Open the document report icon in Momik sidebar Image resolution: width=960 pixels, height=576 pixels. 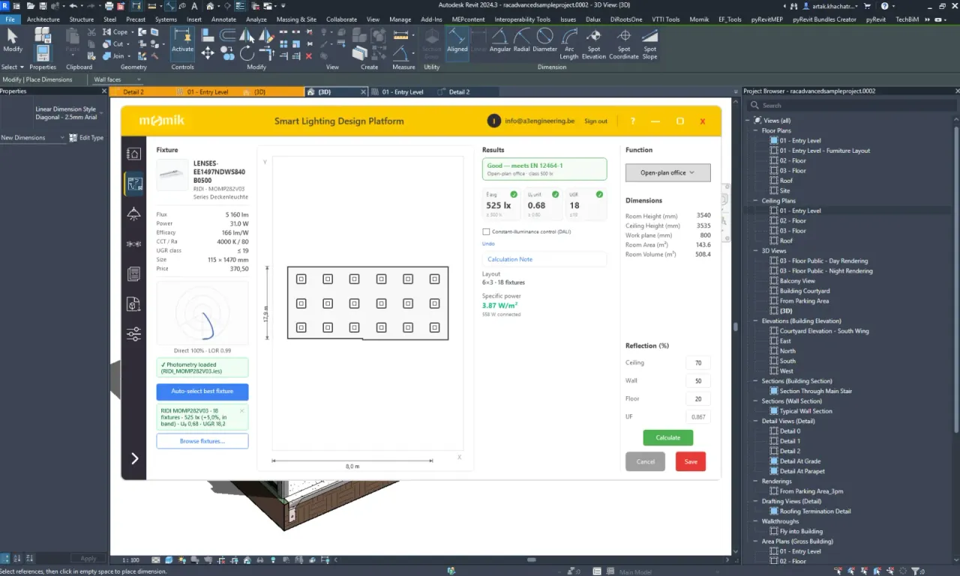tap(133, 274)
